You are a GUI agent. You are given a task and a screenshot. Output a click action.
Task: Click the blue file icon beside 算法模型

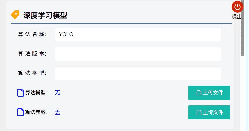click(21, 93)
